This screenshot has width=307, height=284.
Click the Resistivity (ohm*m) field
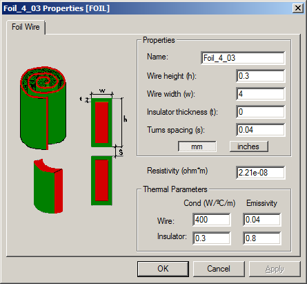[261, 173]
